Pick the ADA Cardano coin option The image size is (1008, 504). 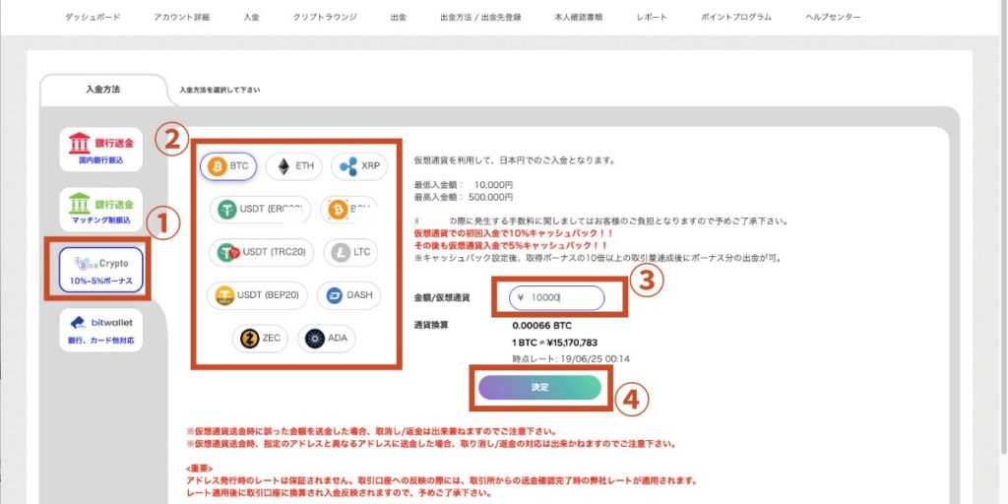[x=326, y=339]
